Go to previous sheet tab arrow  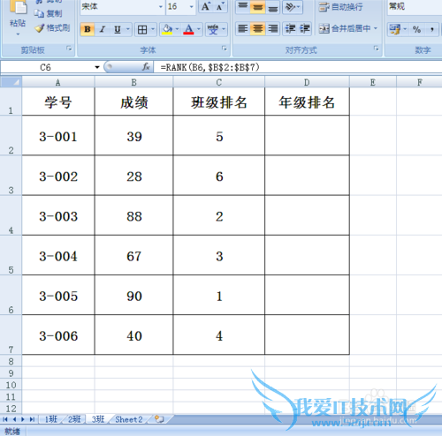tap(14, 419)
